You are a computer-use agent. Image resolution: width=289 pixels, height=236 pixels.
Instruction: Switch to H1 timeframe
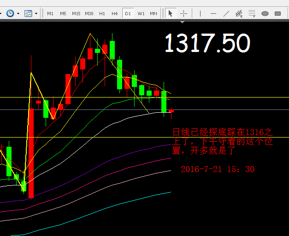pyautogui.click(x=102, y=14)
